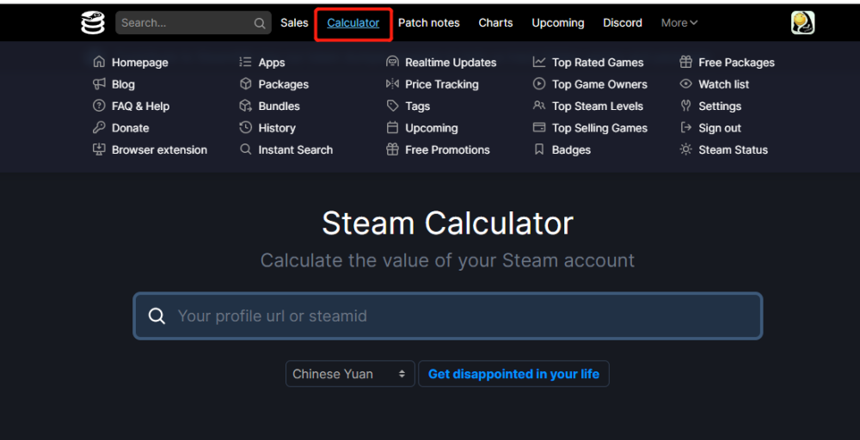This screenshot has width=860, height=440.
Task: Click the magnifier icon in top search box
Action: (x=260, y=23)
